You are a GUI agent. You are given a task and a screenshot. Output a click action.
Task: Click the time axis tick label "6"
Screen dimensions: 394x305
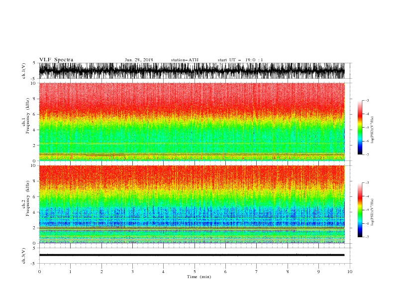coord(225,272)
